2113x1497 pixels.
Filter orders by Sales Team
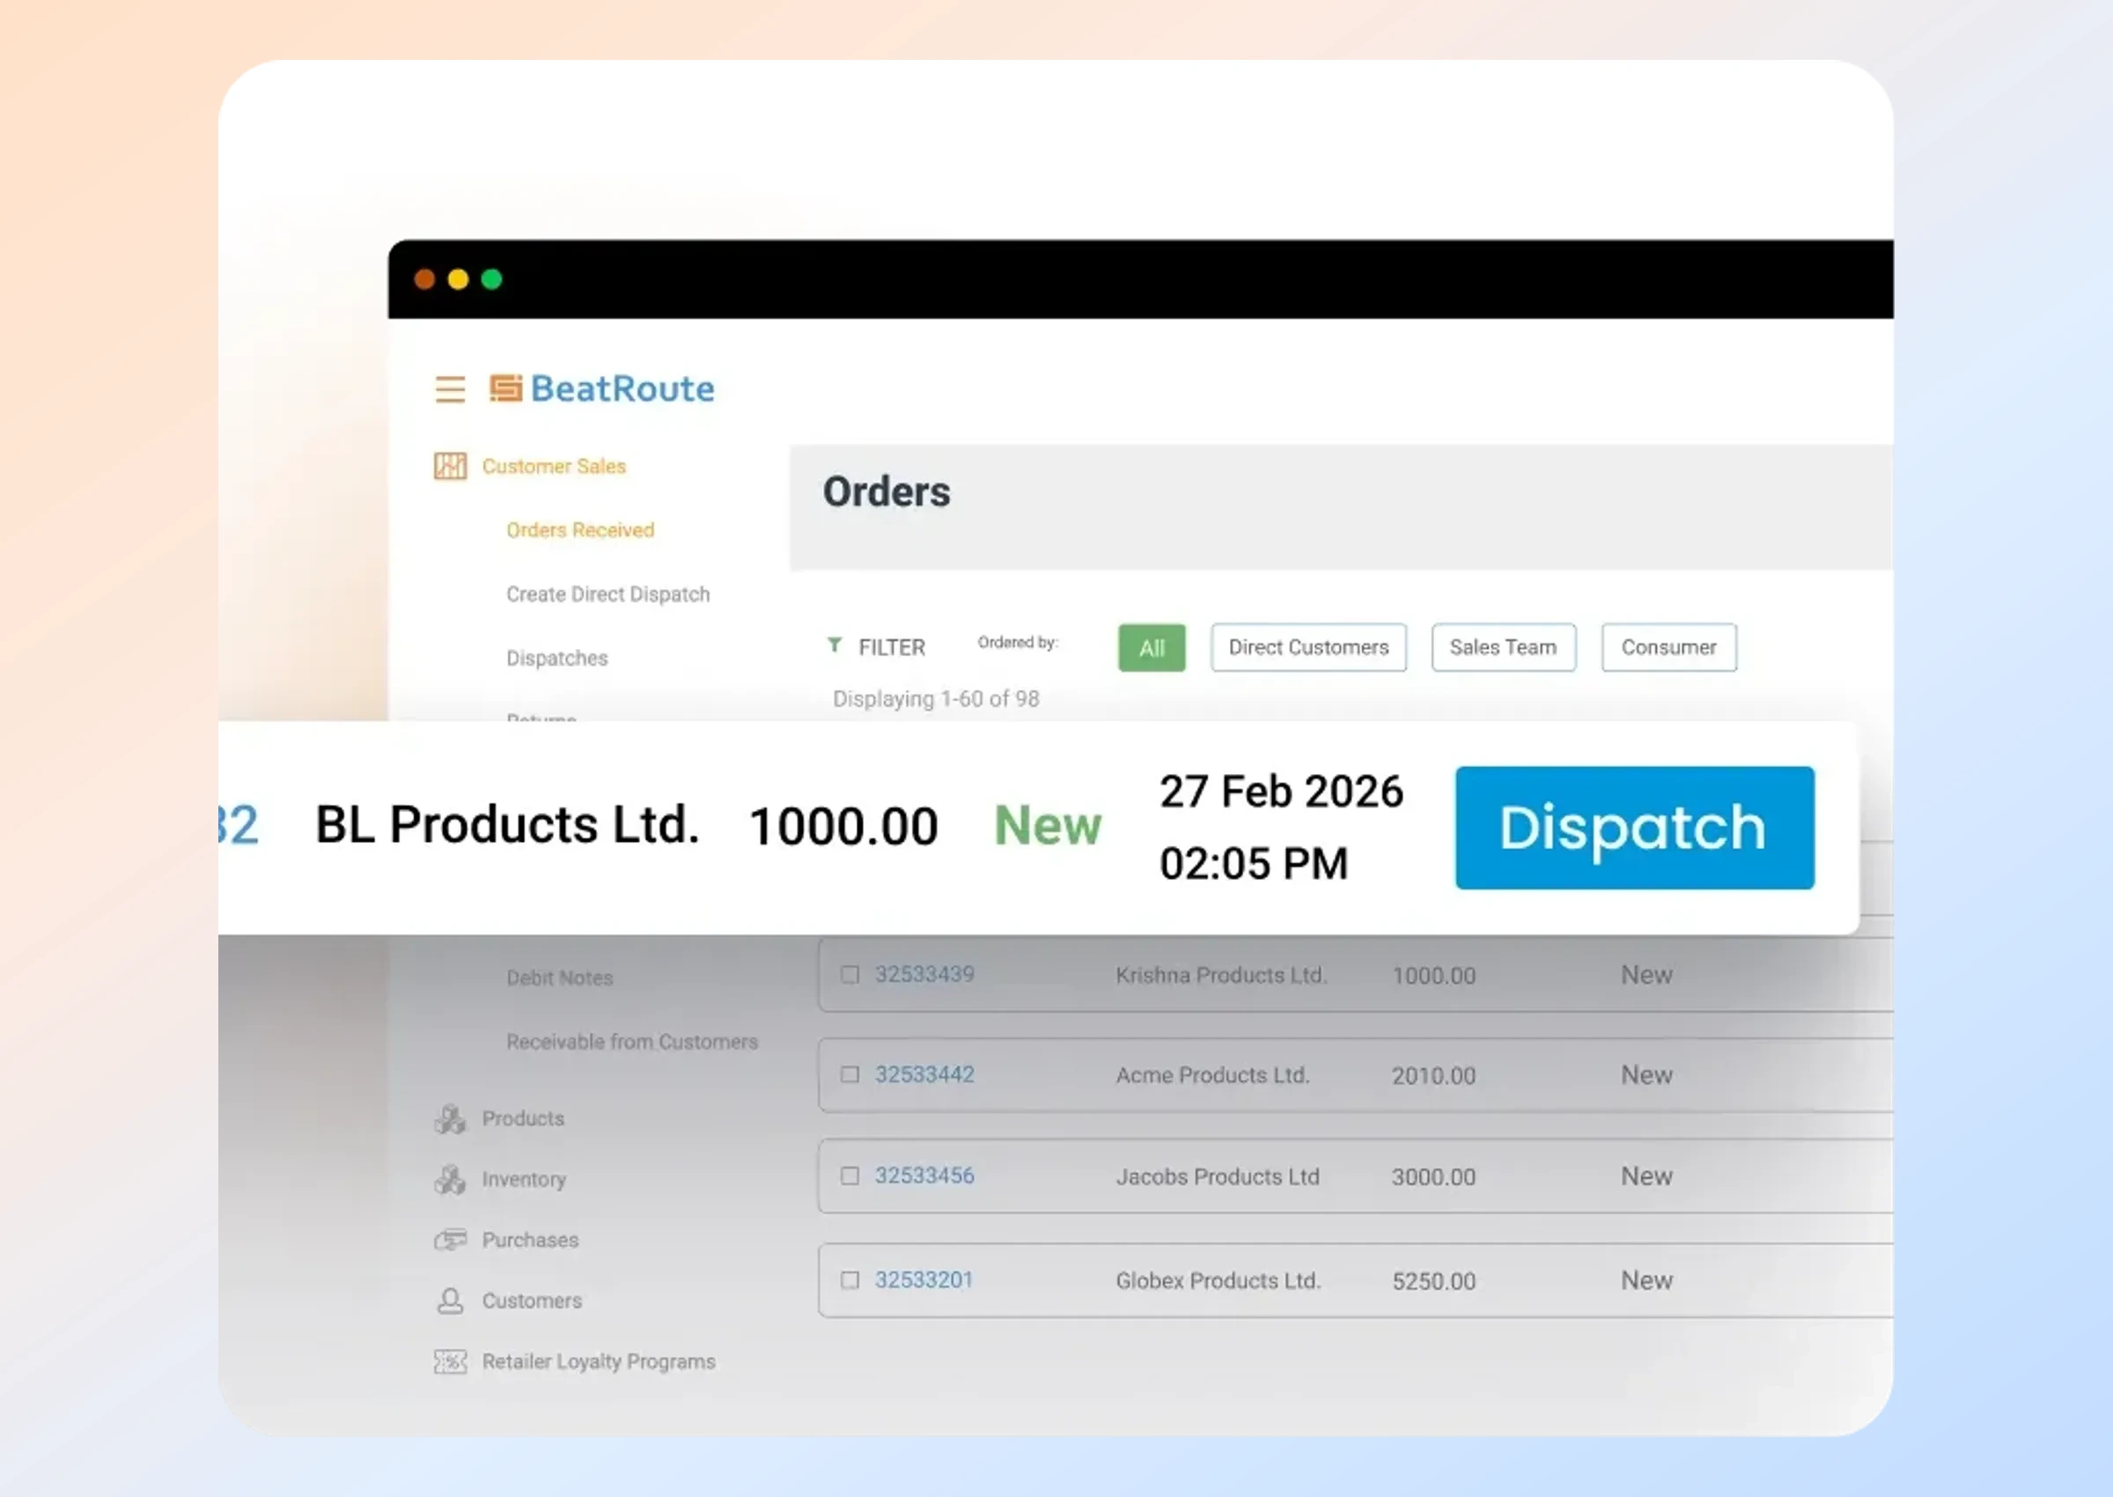[x=1503, y=648]
